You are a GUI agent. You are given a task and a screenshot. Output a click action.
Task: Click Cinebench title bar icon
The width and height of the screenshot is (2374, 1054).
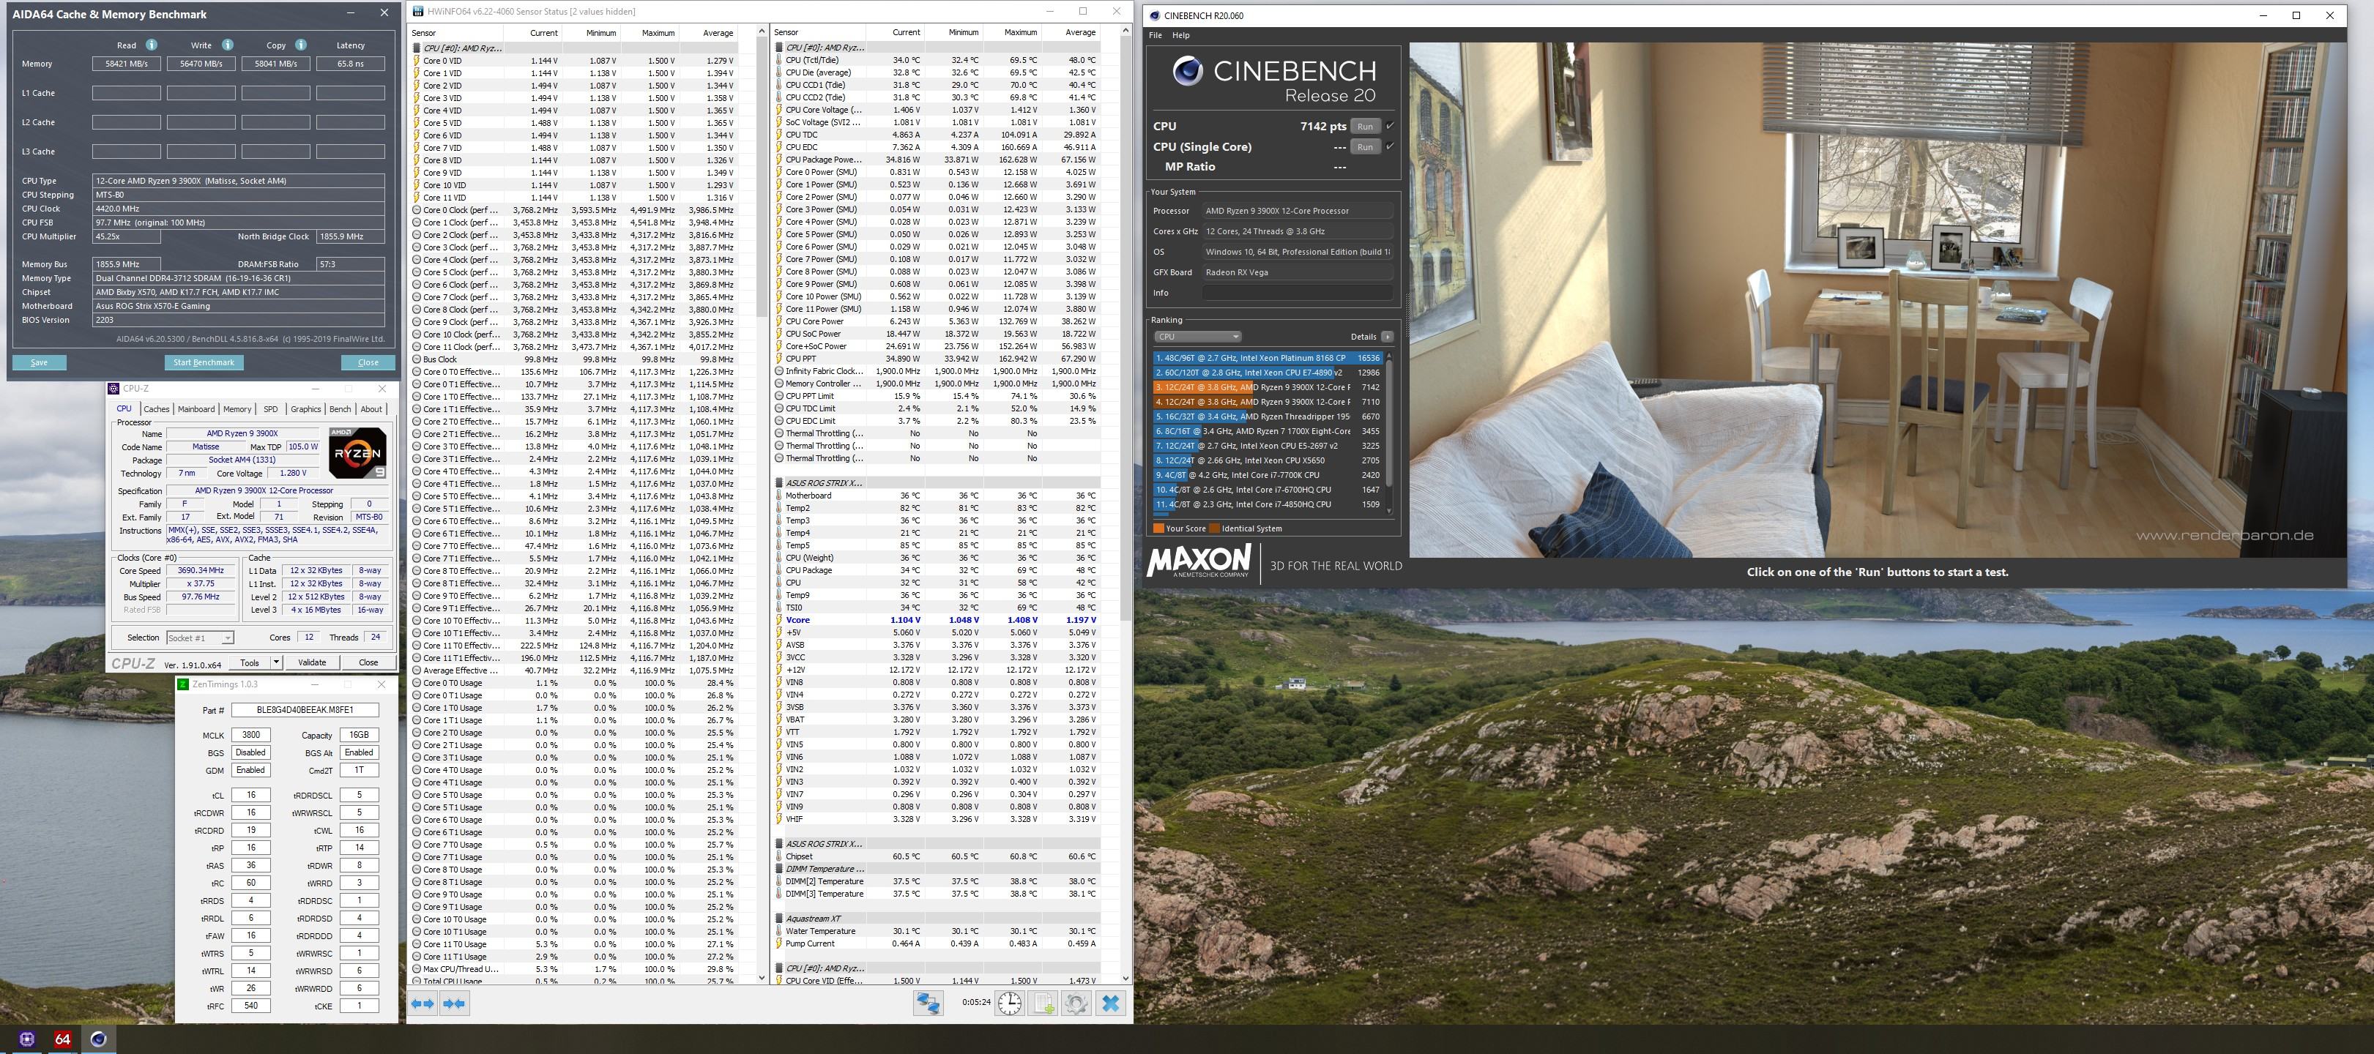click(1155, 15)
